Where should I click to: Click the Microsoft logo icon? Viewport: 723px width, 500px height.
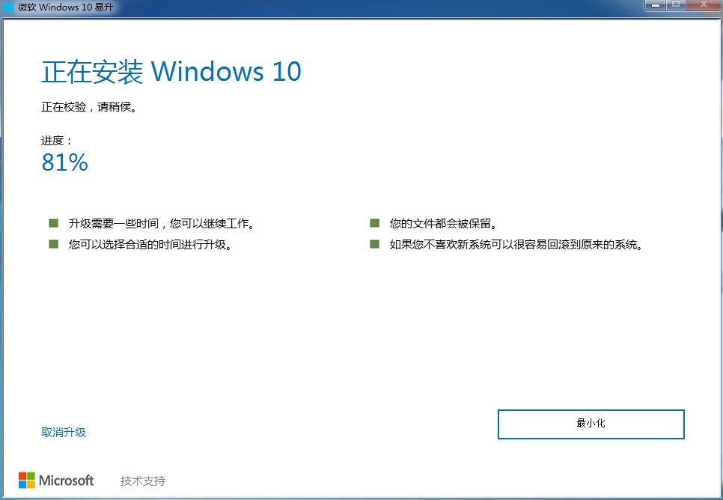27,481
